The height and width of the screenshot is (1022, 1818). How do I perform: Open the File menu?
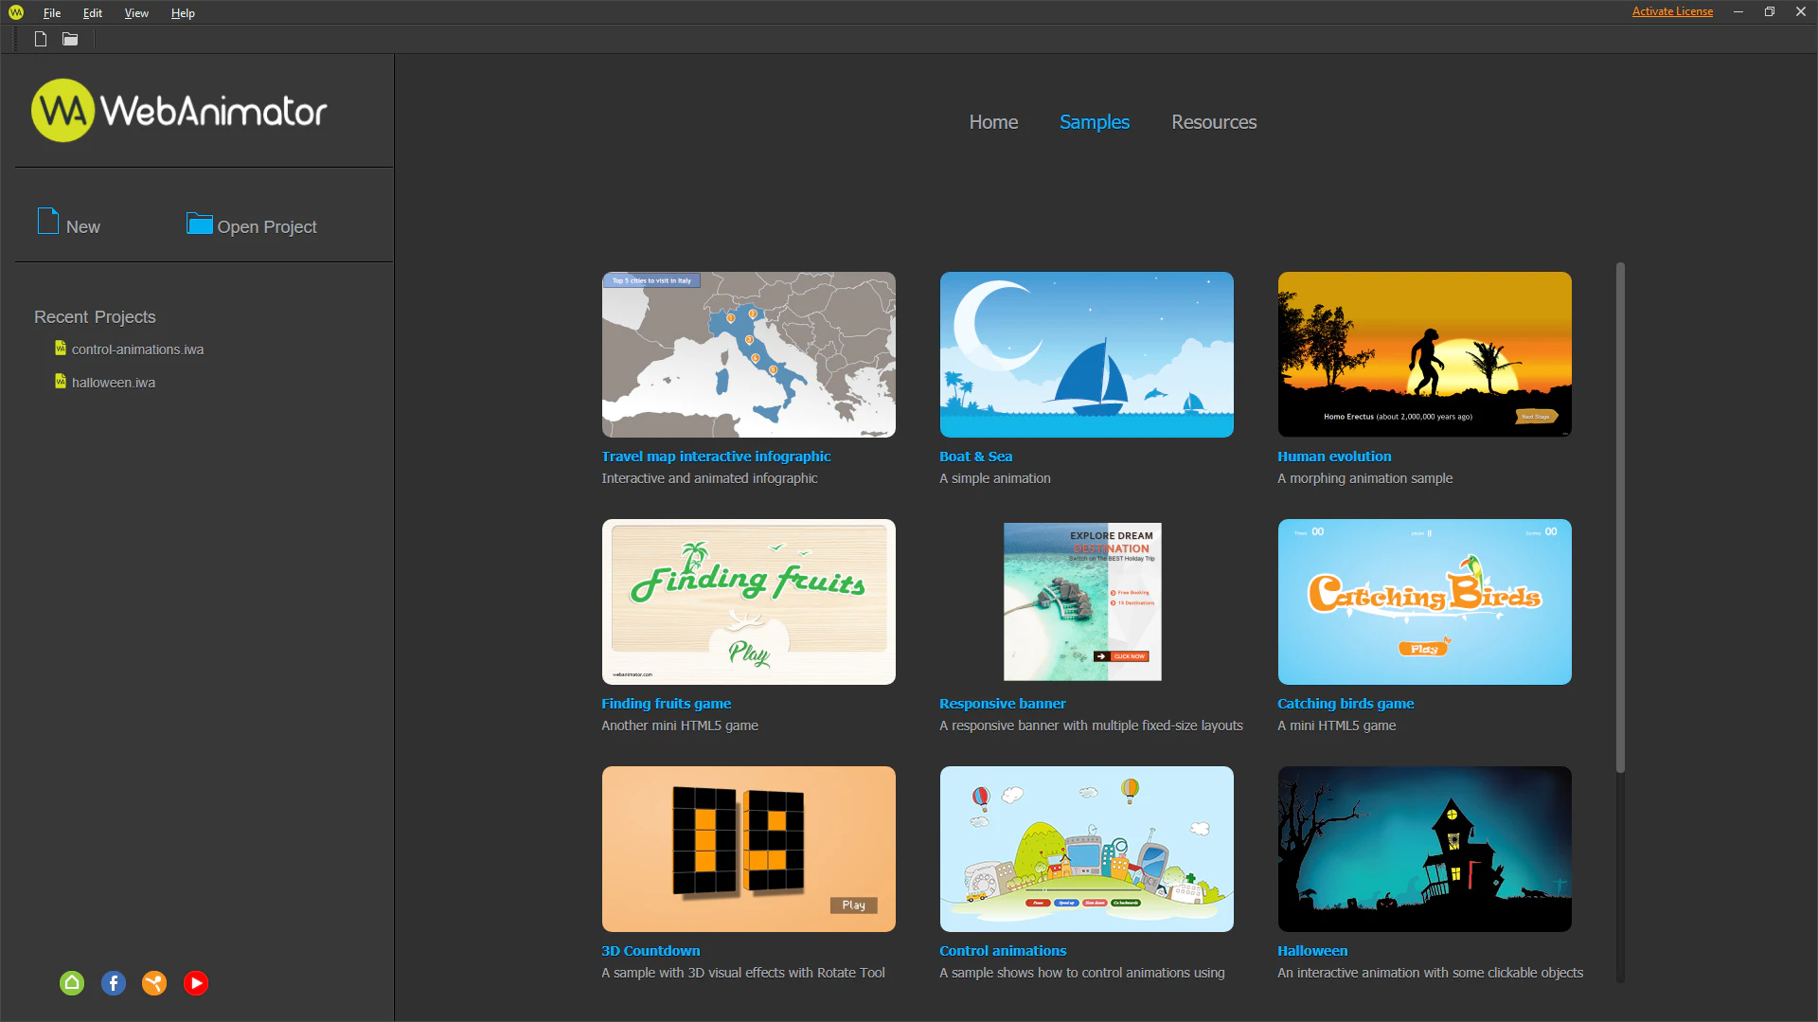pyautogui.click(x=51, y=12)
